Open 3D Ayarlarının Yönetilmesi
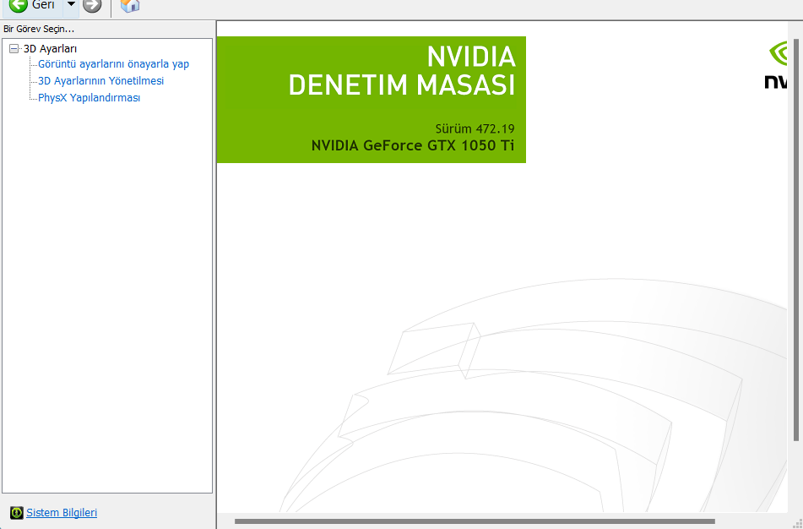 (x=100, y=81)
